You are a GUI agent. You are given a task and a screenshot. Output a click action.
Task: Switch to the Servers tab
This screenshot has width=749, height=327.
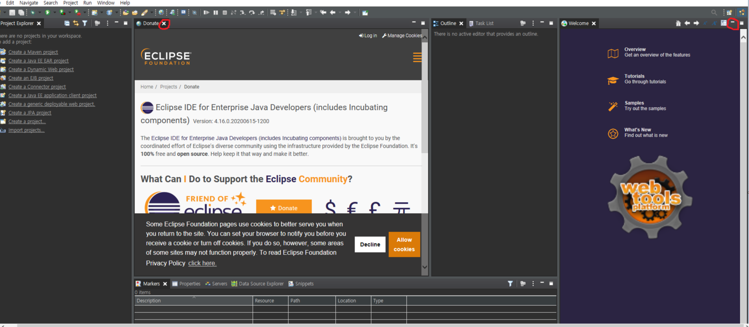click(x=216, y=284)
